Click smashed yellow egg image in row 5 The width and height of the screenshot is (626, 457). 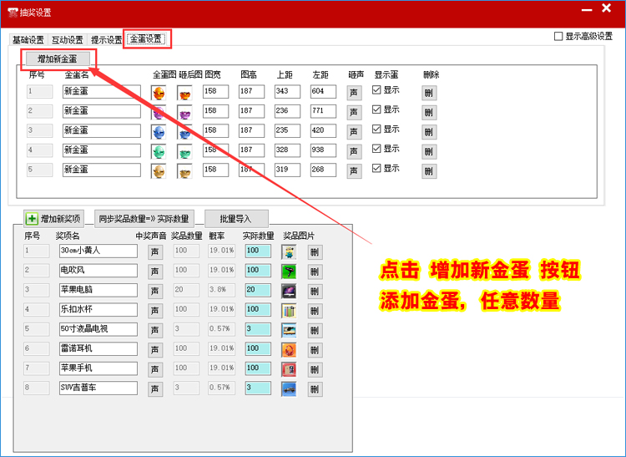(x=184, y=171)
